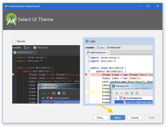Click the src folder icon in Darcula preview

point(25,48)
